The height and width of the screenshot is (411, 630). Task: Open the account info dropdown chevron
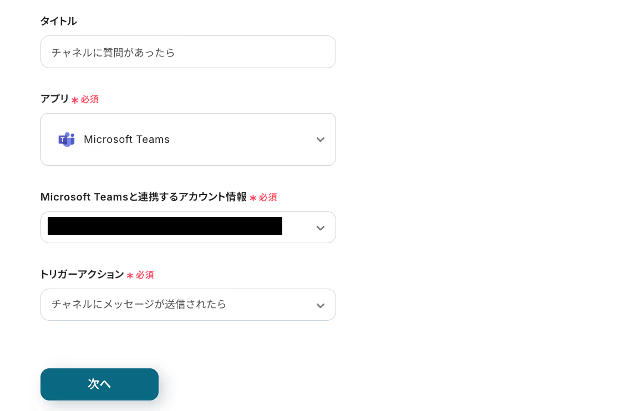pyautogui.click(x=320, y=228)
